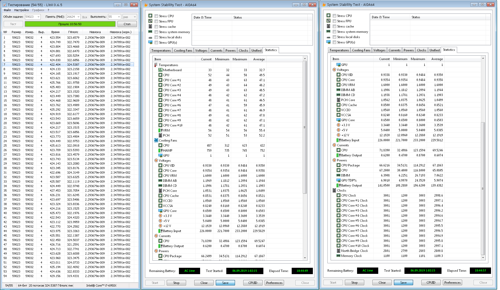Click the Stress cache icon in right AIDA64 window
This screenshot has height=290, width=500.
point(328,26)
